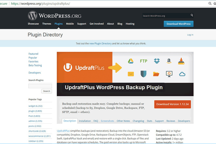Click the Download Version 1.12.34 button
This screenshot has height=144, width=216.
coord(172,104)
